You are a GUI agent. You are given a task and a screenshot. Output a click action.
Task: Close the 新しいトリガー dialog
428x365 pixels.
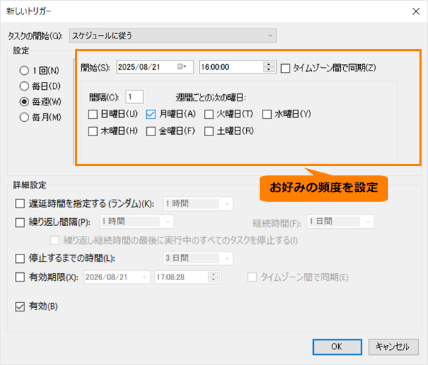pos(416,11)
